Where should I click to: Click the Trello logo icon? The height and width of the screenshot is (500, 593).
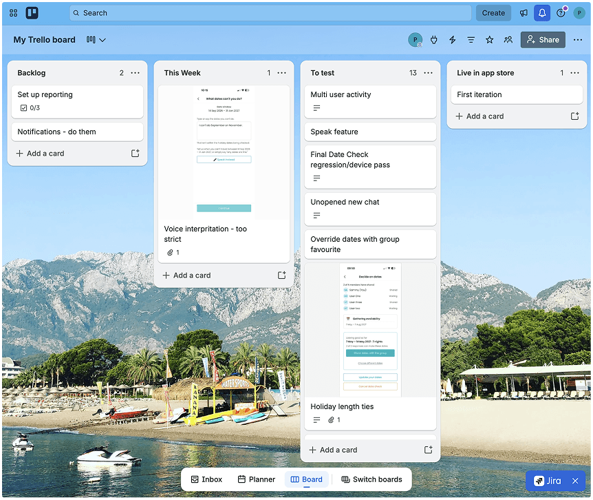(32, 13)
